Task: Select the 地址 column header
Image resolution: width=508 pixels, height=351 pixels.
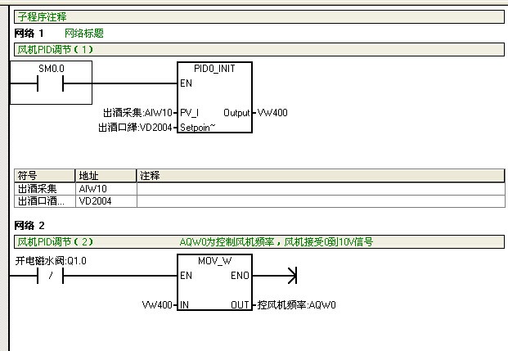Action: [106, 176]
